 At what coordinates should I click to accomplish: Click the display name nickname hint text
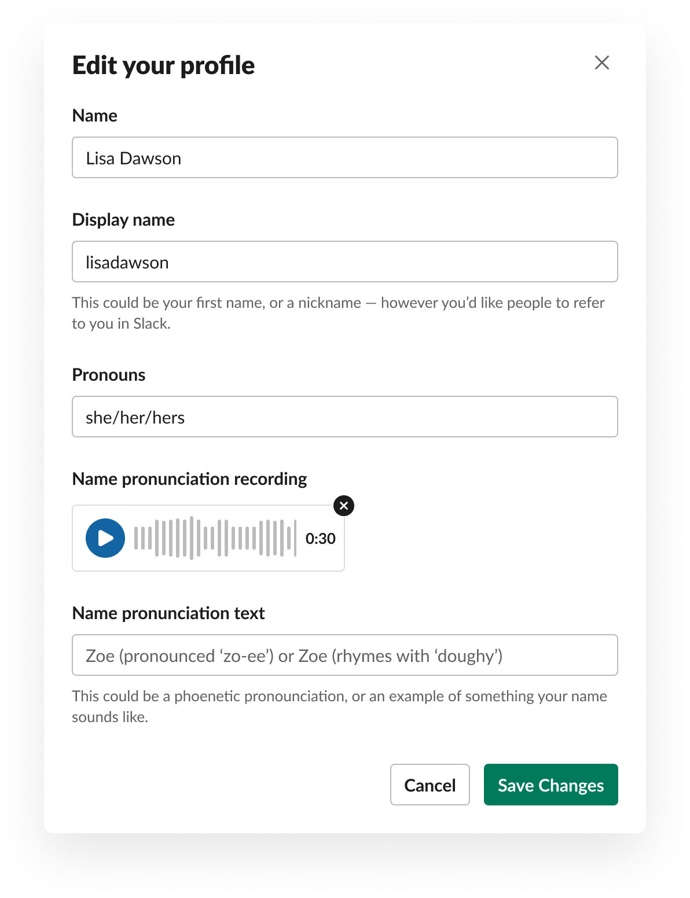pos(338,312)
